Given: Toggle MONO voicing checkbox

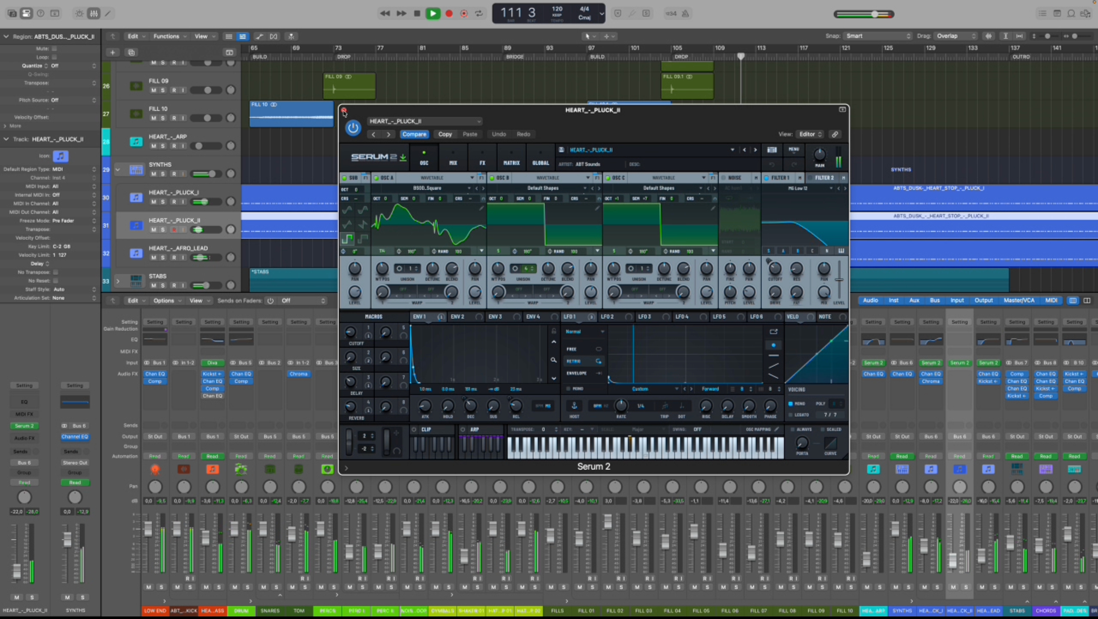Looking at the screenshot, I should pyautogui.click(x=791, y=404).
